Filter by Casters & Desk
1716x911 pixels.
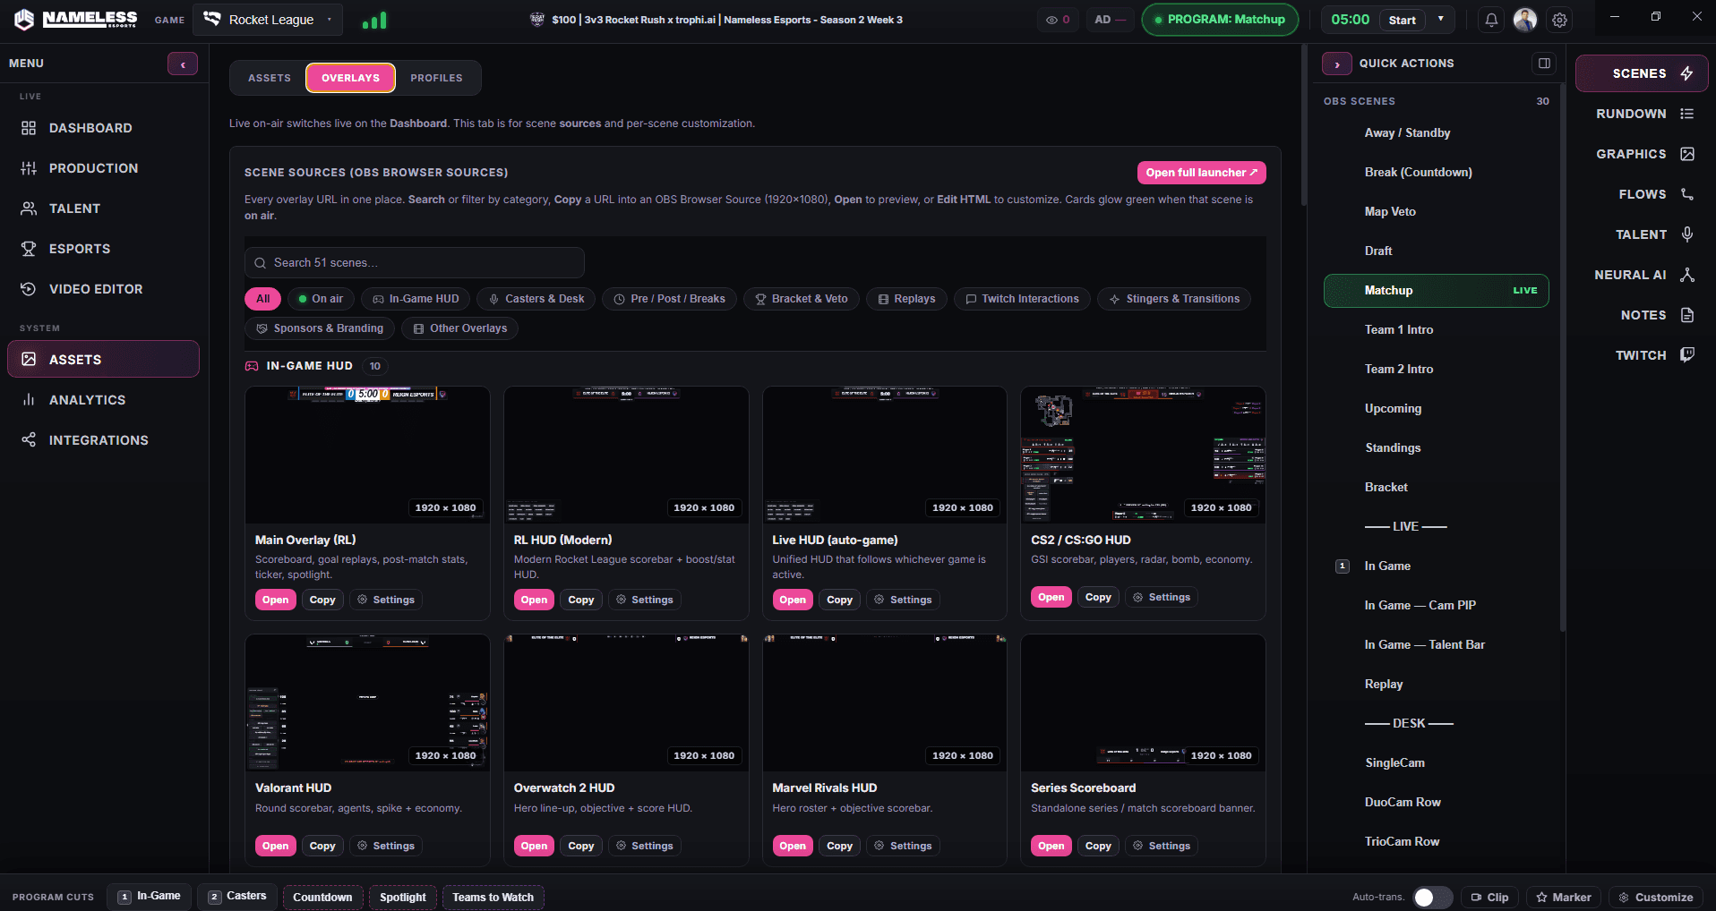[536, 299]
